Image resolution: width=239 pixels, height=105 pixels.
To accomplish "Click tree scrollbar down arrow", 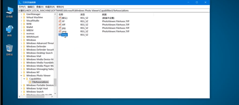I will click(x=55, y=94).
